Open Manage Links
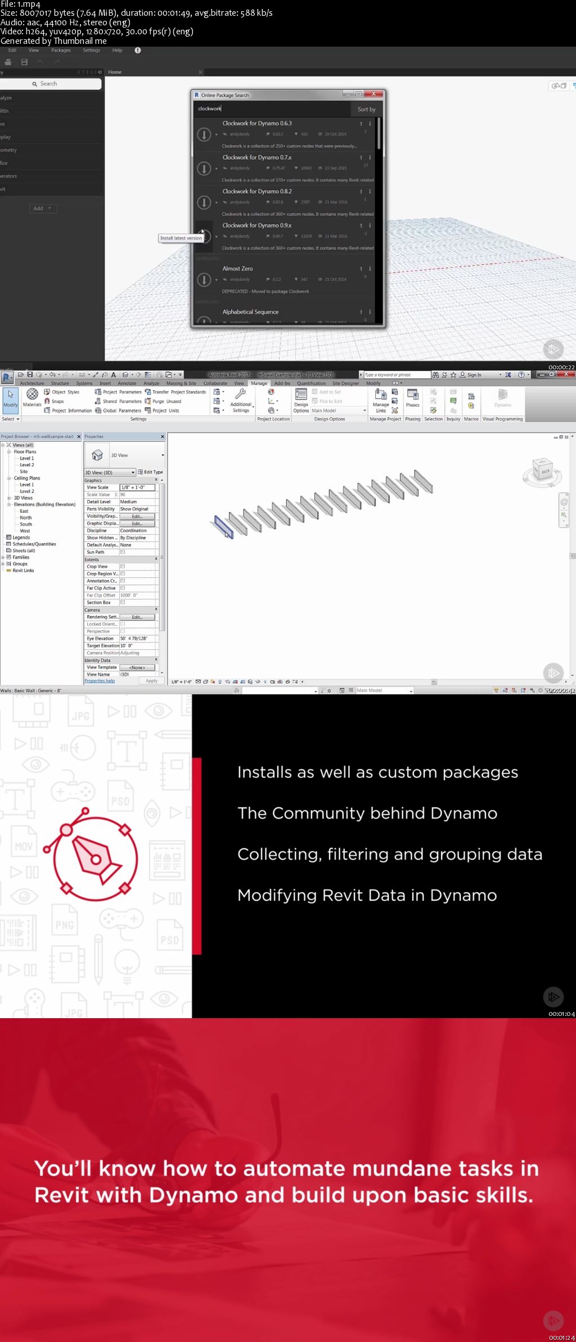 tap(381, 400)
